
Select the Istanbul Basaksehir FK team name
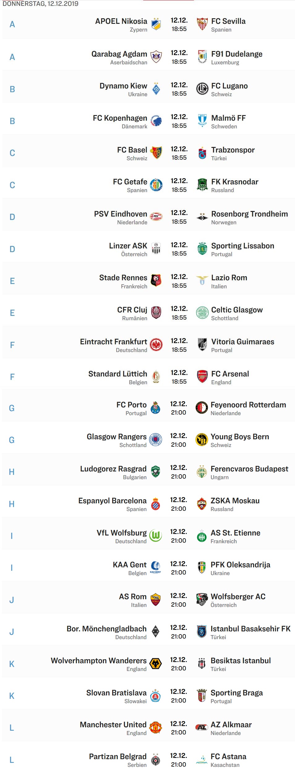[x=250, y=629]
